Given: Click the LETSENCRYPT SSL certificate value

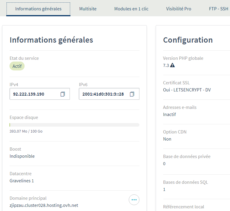Looking at the screenshot, I should click(x=187, y=90).
